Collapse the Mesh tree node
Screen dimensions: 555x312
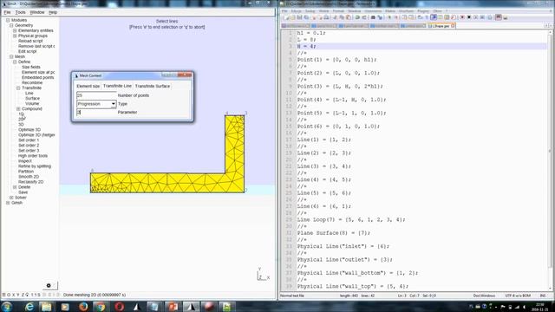pos(11,56)
